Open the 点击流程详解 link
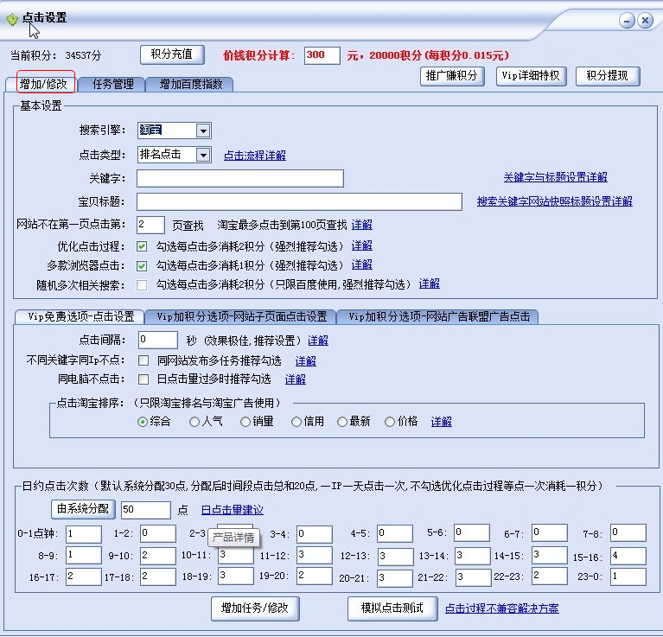 click(254, 156)
